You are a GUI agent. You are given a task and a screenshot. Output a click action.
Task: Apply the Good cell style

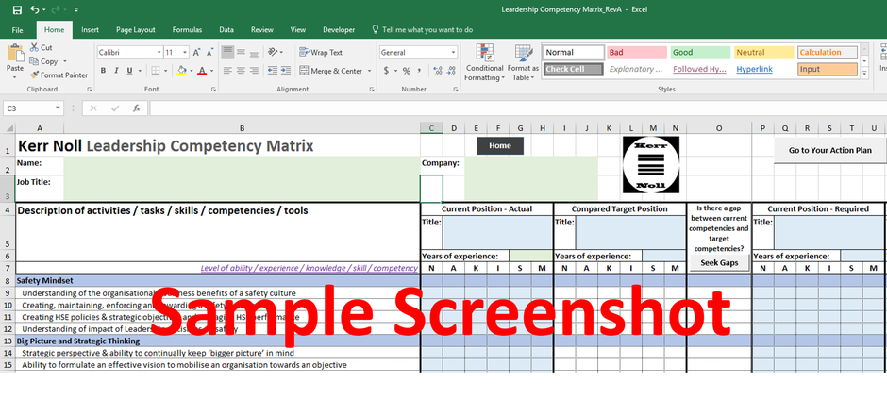click(700, 53)
